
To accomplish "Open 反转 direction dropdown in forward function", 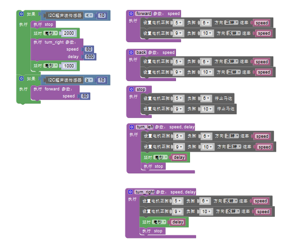I will [234, 33].
